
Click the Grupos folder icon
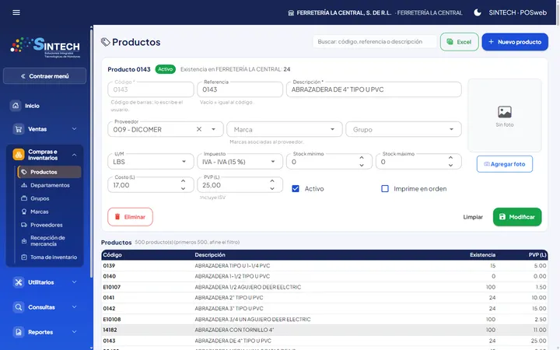pos(24,198)
